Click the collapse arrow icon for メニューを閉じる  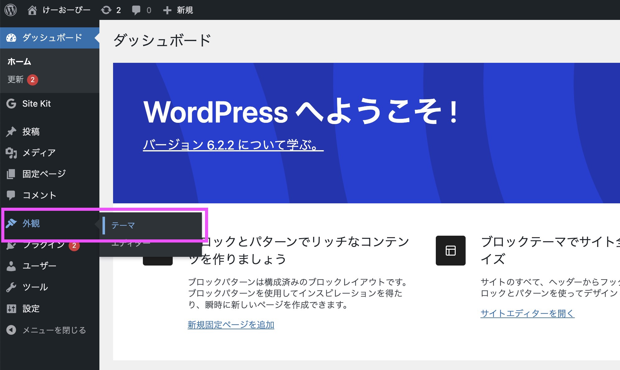click(11, 330)
